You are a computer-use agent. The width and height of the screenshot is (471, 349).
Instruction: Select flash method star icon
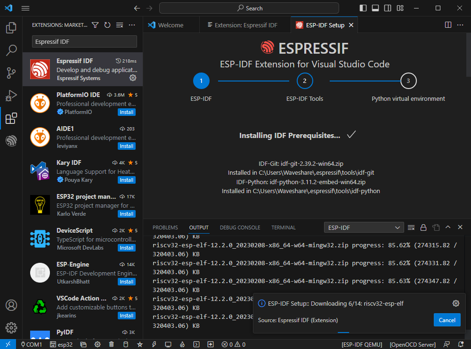coord(140,344)
